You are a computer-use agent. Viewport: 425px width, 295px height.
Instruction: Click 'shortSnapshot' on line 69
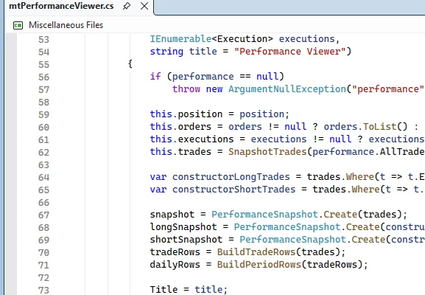(186, 240)
